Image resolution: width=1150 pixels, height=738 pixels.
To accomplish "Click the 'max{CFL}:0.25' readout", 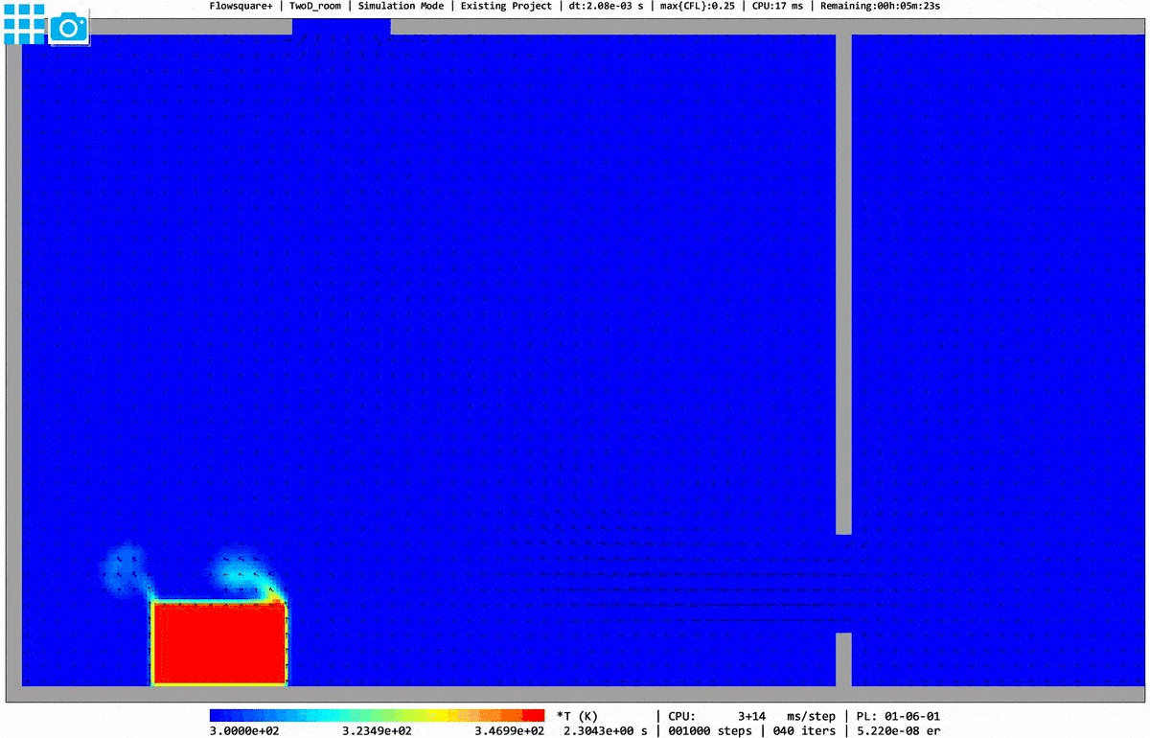I will point(697,6).
